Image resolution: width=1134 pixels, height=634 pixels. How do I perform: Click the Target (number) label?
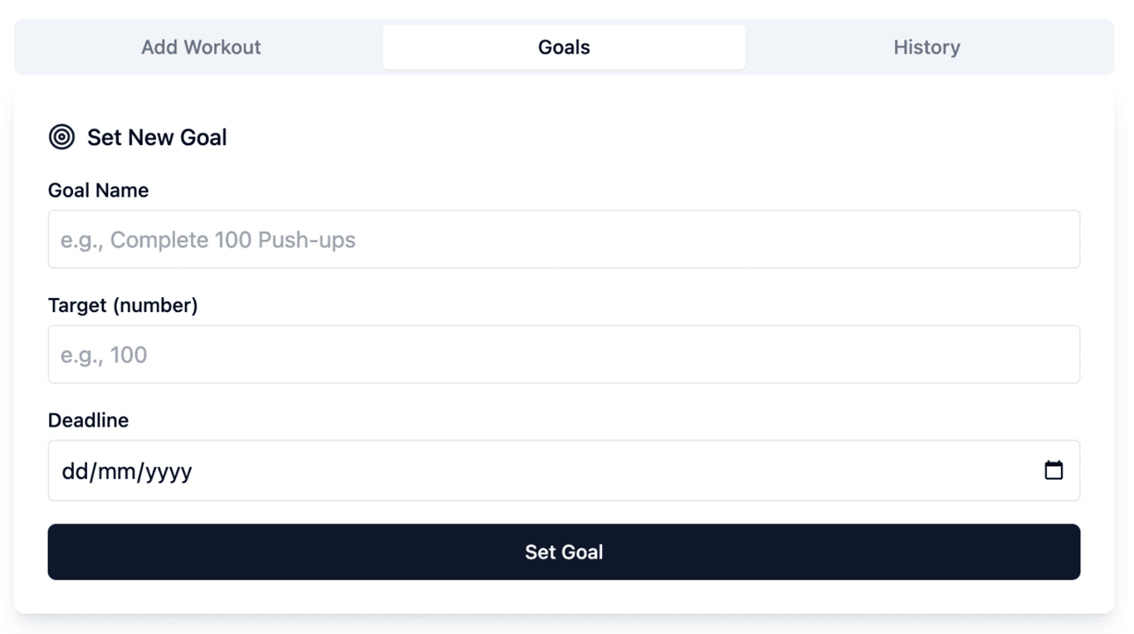(x=123, y=305)
